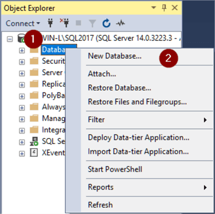Select the Replication tree item
The height and width of the screenshot is (214, 215).
point(53,84)
